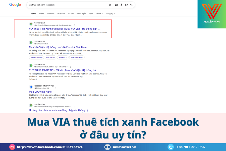The height and width of the screenshot is (151, 226).
Task: Open more options for 'Hệ thống bán VIA lớn nhất' result
Action: pos(50,44)
